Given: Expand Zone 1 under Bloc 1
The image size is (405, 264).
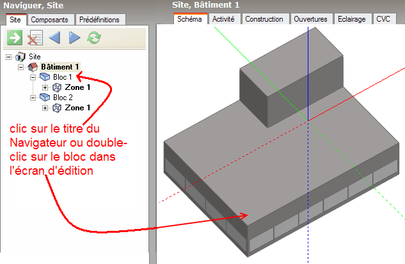Looking at the screenshot, I should click(45, 87).
